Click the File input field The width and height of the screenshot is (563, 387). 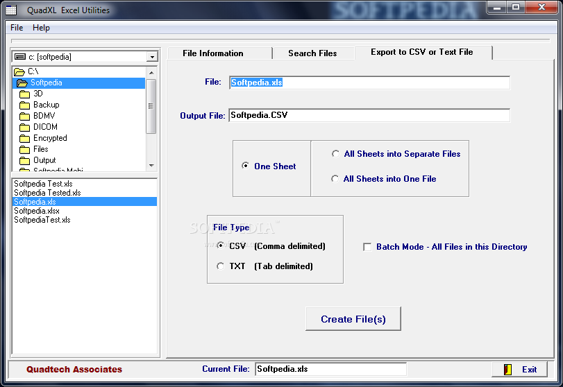[369, 83]
